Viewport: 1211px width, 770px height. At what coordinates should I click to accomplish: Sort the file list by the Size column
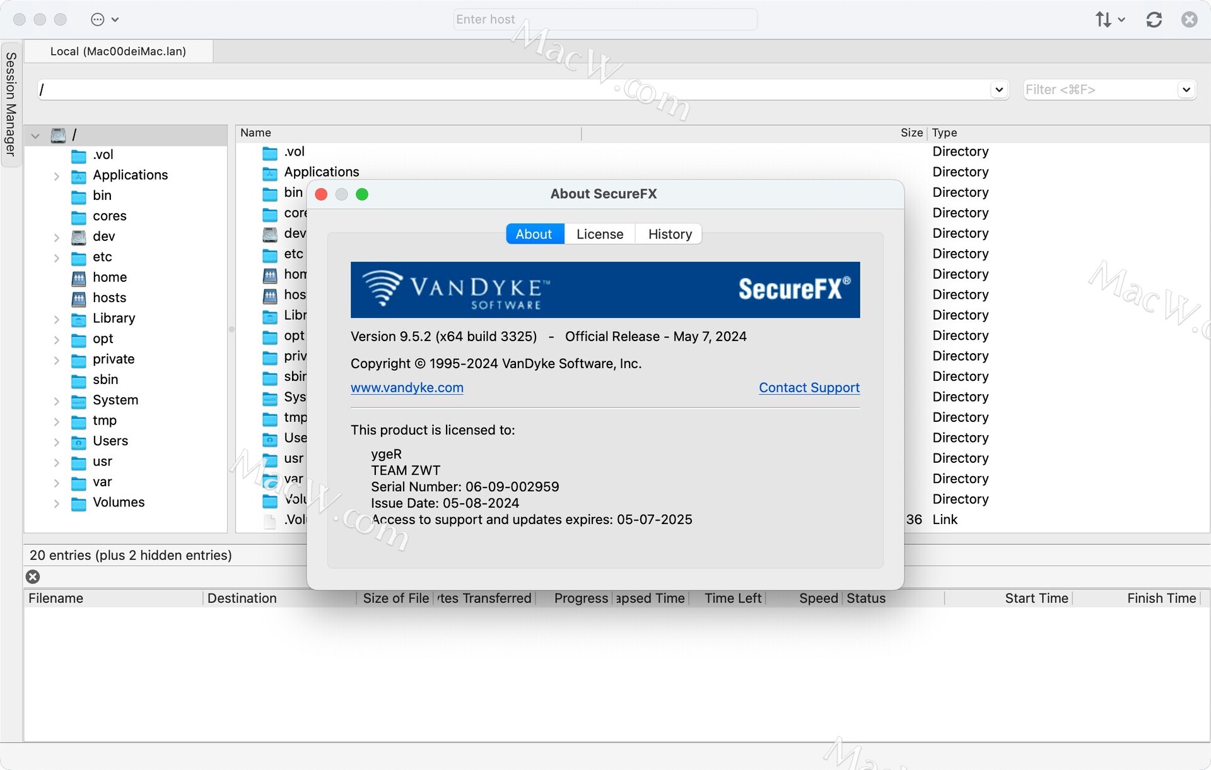tap(911, 132)
